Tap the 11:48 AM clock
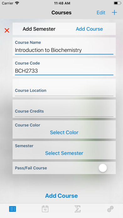Viewport: 123px width, 218px height. pyautogui.click(x=62, y=3)
